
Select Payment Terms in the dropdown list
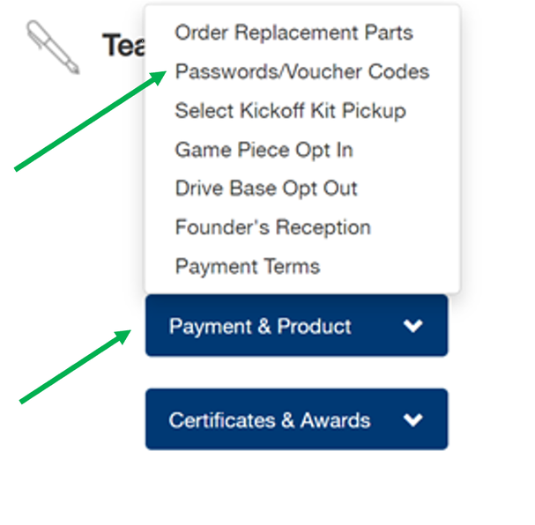tap(248, 266)
